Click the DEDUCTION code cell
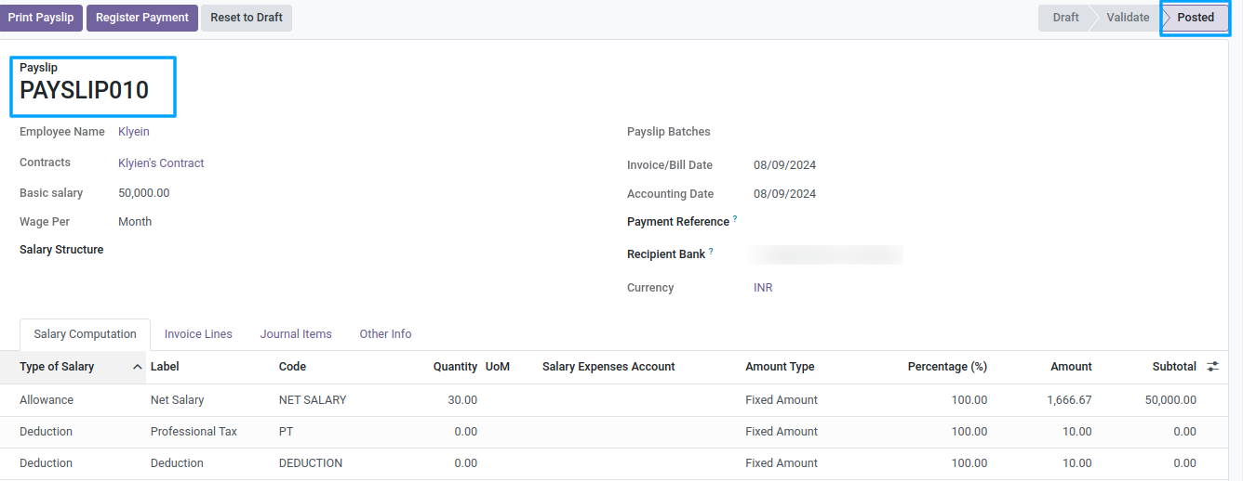Viewport: 1243px width, 481px height. pos(311,463)
